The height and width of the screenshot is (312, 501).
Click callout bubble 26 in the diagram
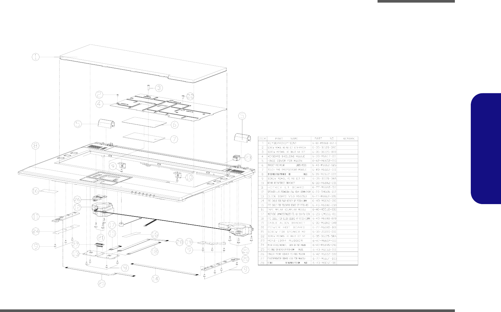pyautogui.click(x=77, y=200)
